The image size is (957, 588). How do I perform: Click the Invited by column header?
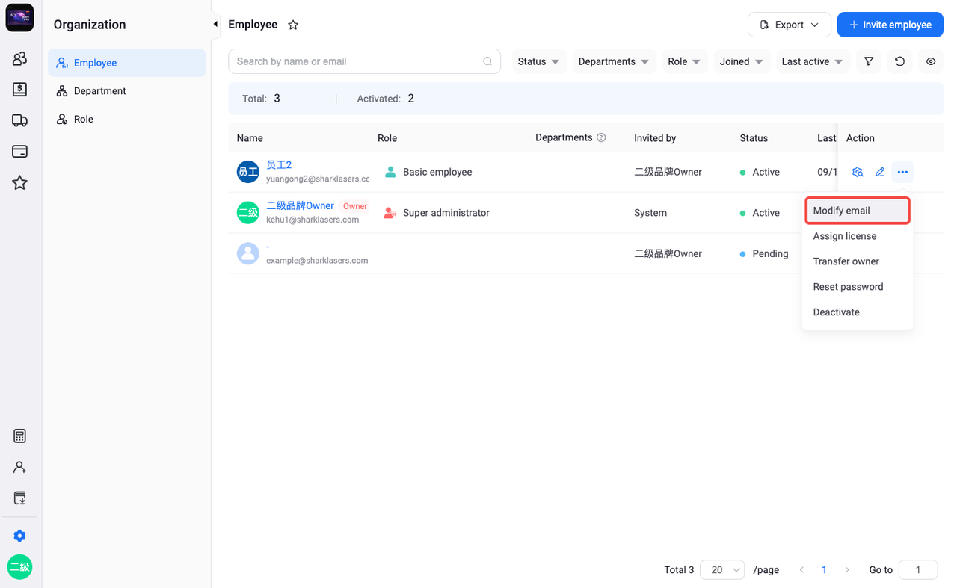(655, 138)
